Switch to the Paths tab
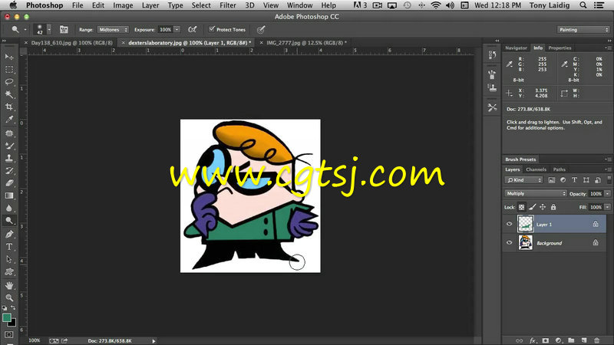The image size is (614, 345). [x=559, y=169]
